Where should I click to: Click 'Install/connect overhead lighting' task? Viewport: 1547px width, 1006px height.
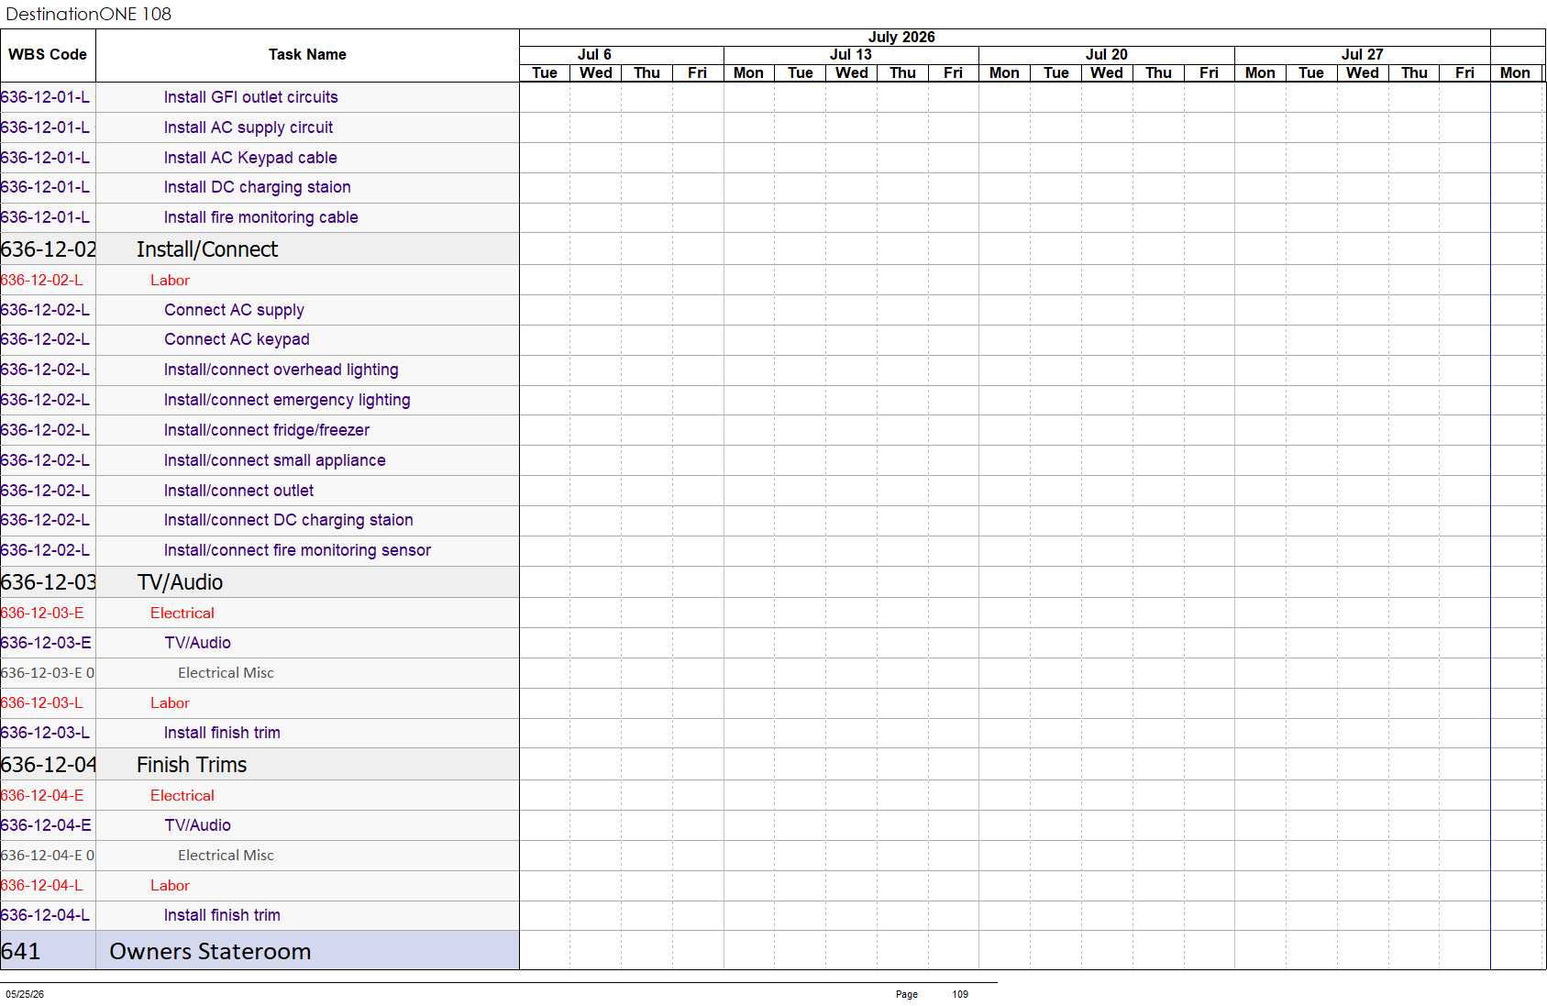(x=281, y=370)
